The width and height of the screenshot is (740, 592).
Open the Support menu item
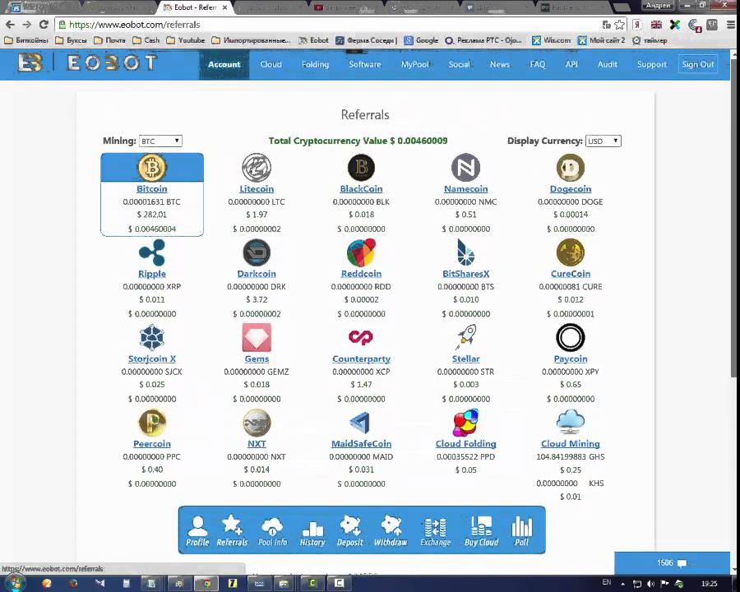652,64
